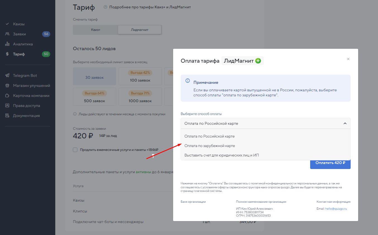Screen dimensions: 378x235
Task: Select the 500 заявок limit card
Action: [x=94, y=97]
